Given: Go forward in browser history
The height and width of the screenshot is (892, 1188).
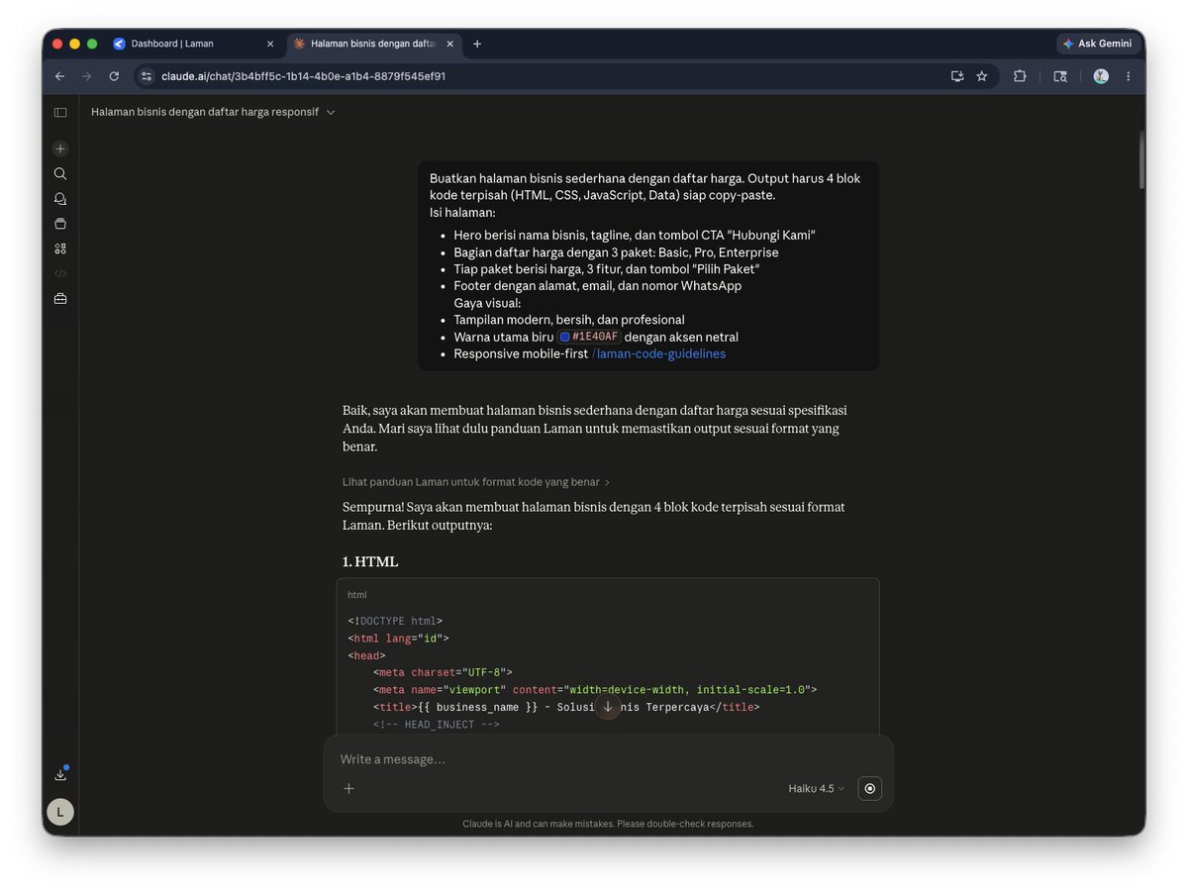Looking at the screenshot, I should click(x=86, y=76).
